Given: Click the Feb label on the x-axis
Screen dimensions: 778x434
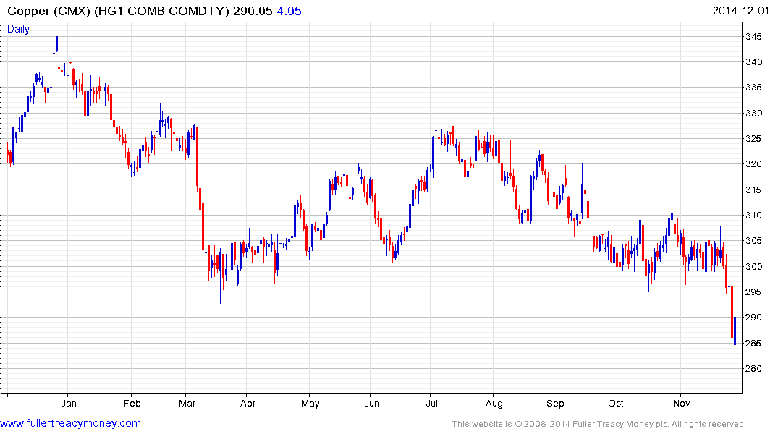Looking at the screenshot, I should tap(132, 403).
